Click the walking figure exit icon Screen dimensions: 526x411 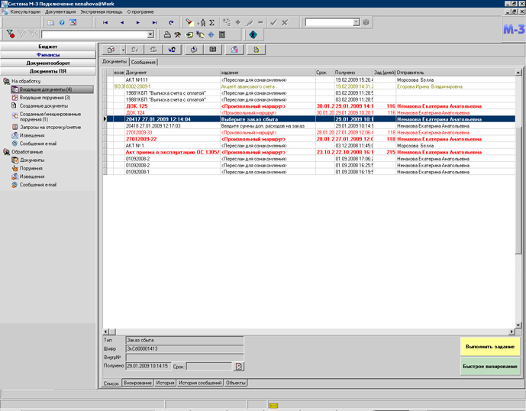[253, 34]
